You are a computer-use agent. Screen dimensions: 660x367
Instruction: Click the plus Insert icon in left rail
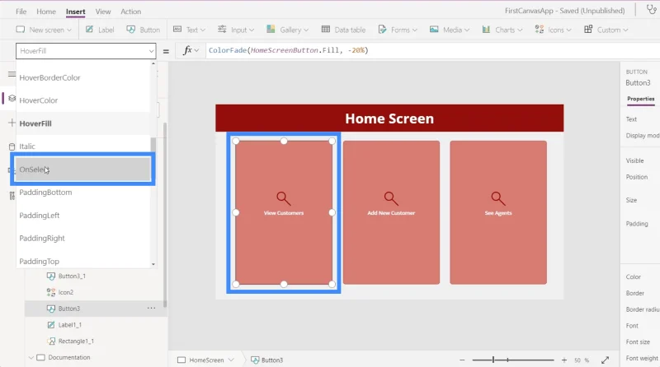[12, 123]
